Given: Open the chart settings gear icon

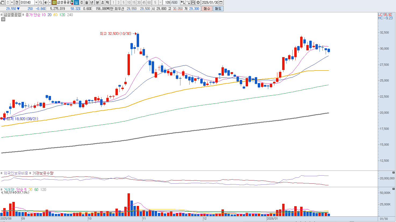Looking at the screenshot, I should (198, 2).
